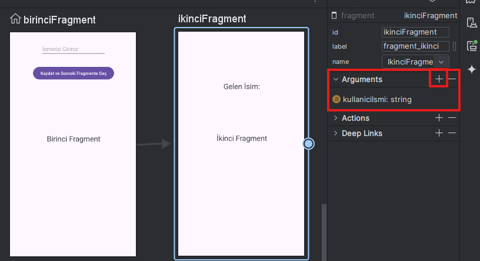Expand the Deep Links section

coord(335,133)
